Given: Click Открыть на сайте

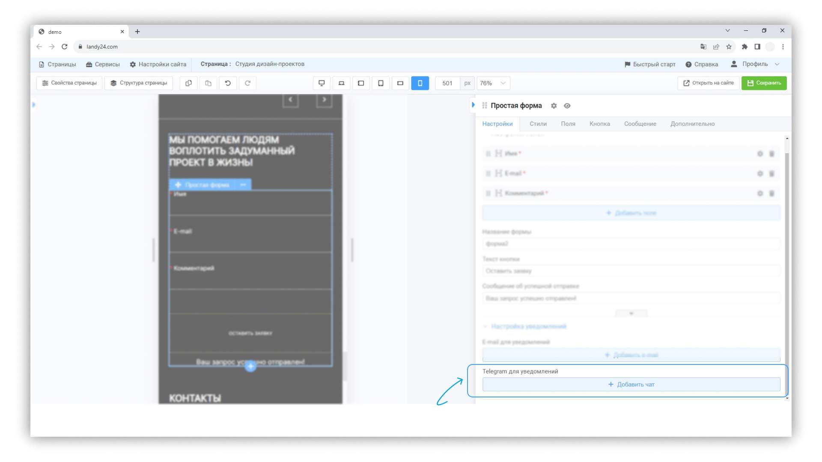Looking at the screenshot, I should click(709, 83).
